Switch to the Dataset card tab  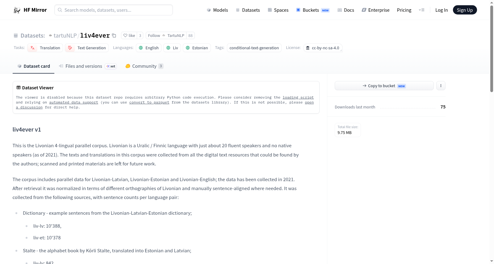[x=33, y=66]
